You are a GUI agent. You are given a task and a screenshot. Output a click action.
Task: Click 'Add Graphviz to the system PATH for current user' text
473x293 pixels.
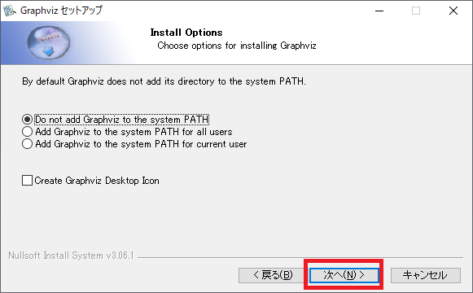(141, 144)
